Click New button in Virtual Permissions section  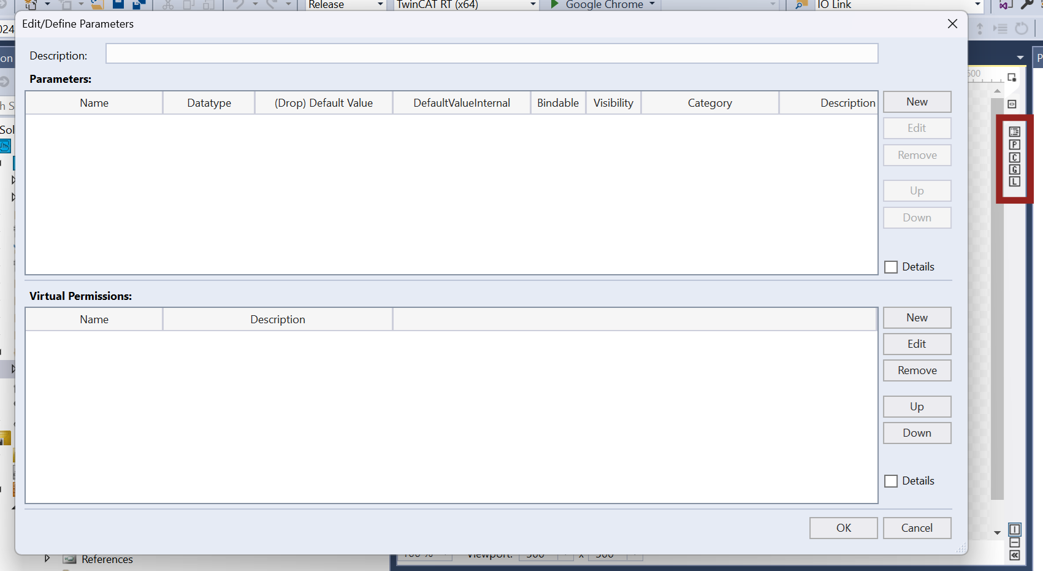[x=917, y=318]
